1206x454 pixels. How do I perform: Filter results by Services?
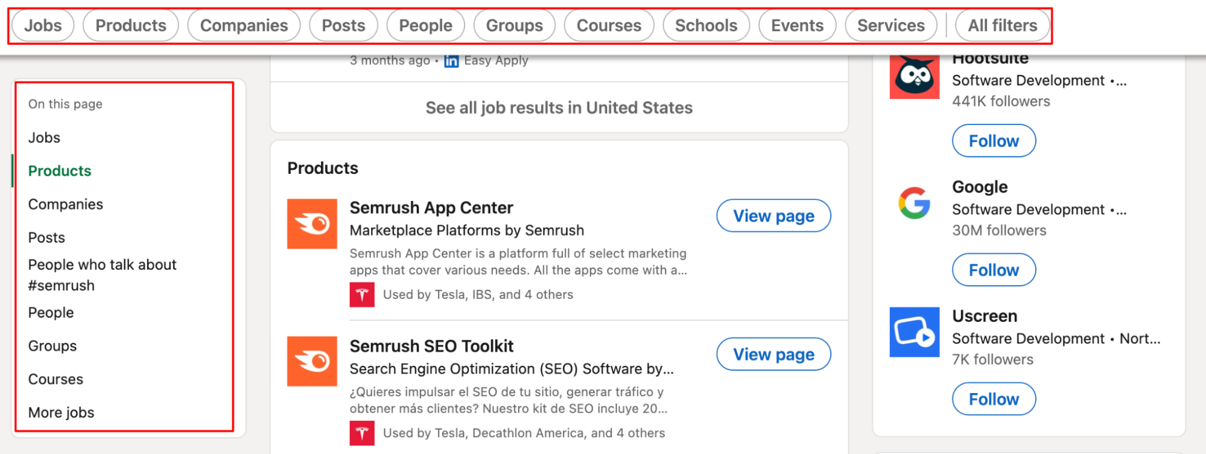point(890,25)
